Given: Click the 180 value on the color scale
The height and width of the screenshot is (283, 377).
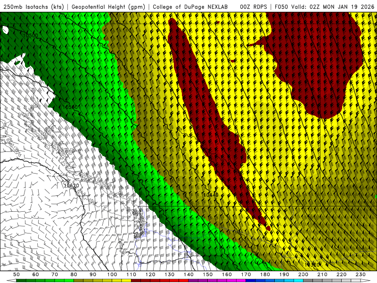Looking at the screenshot, I should (x=265, y=275).
